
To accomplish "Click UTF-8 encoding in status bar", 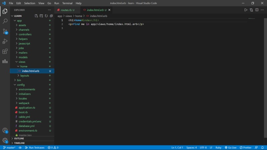I will 203,148.
